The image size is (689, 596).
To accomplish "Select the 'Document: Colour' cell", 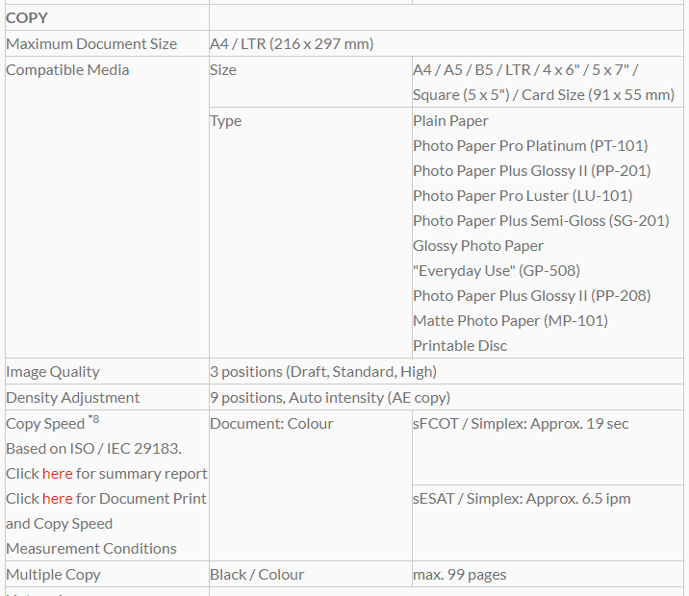I will click(271, 423).
